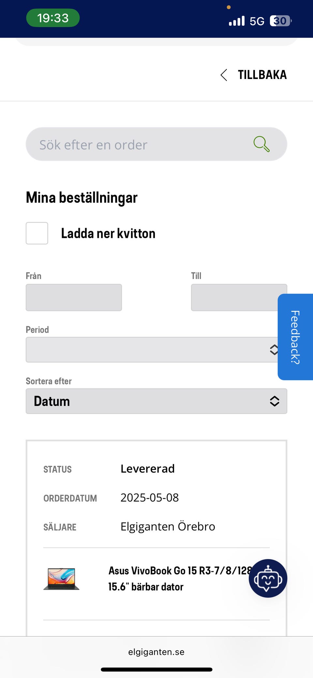Tap the green time pill showing 19:33
This screenshot has height=678, width=313.
pos(53,18)
